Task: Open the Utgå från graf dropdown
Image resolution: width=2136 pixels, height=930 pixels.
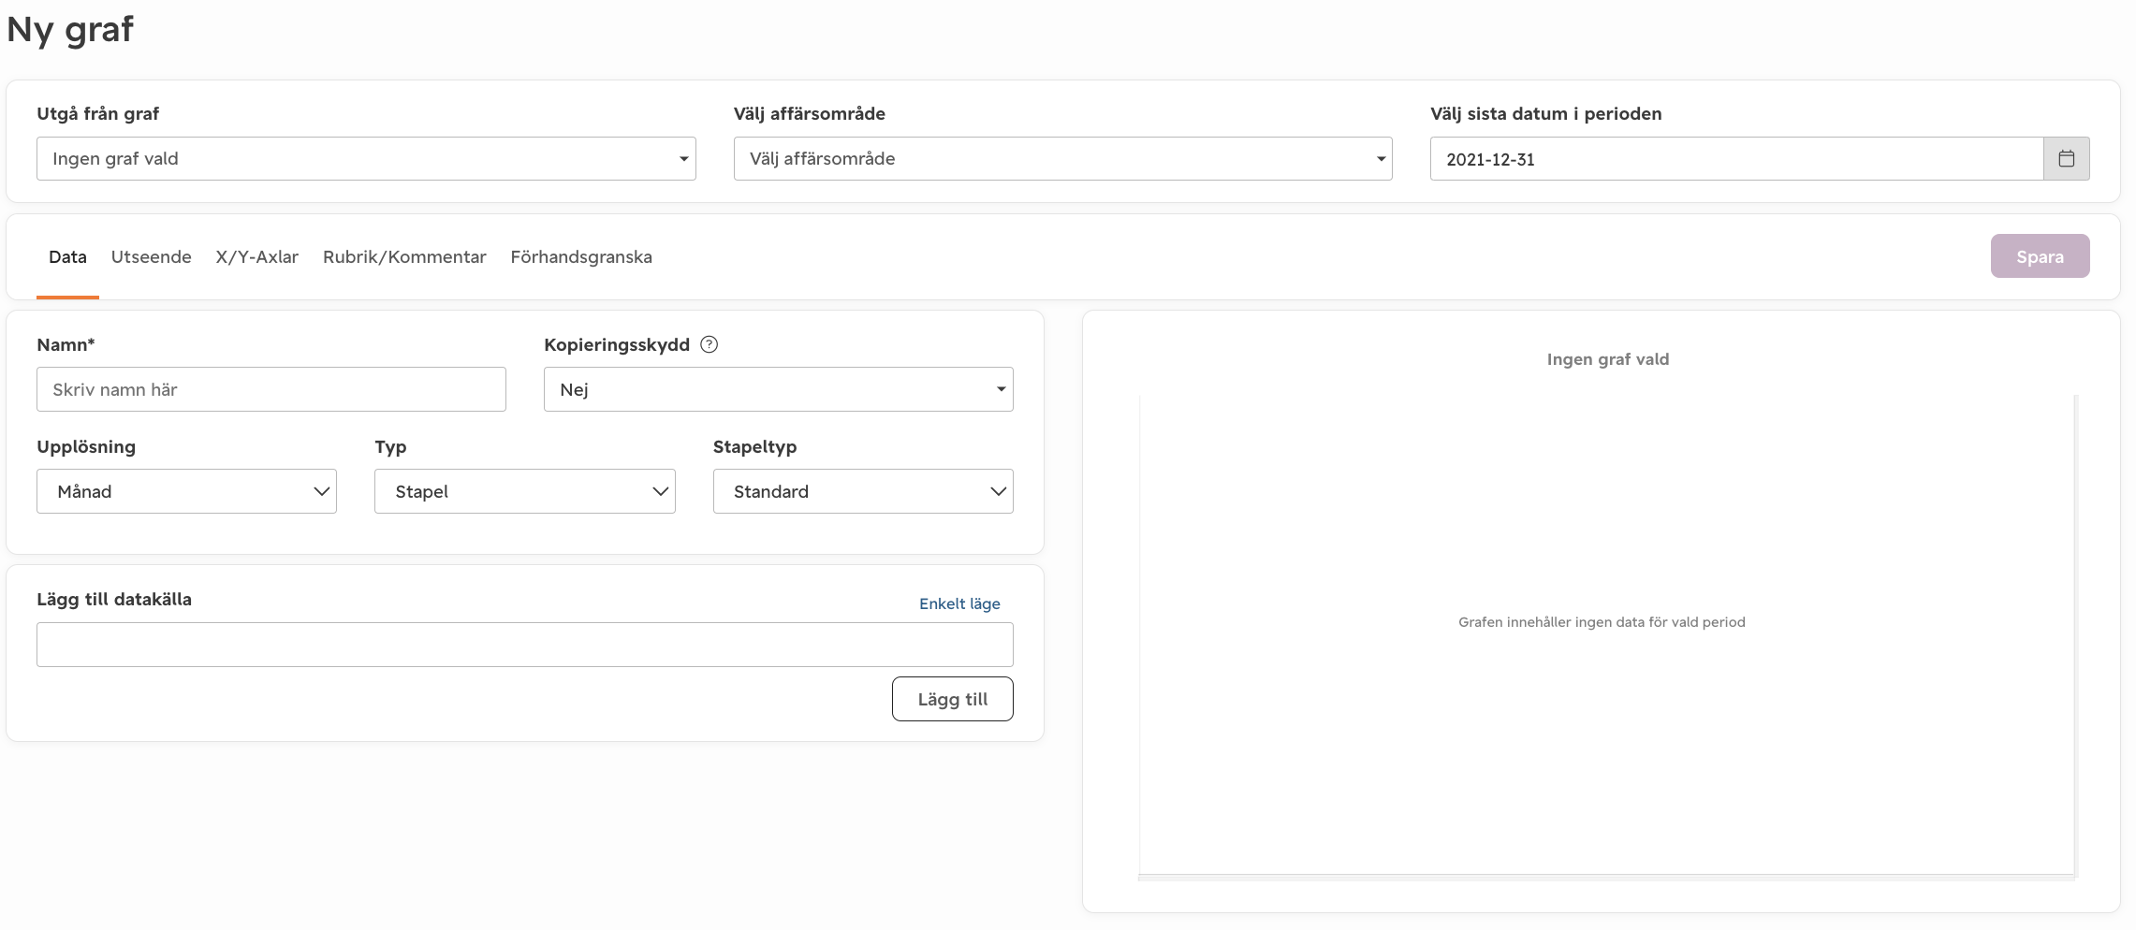Action: pos(366,159)
